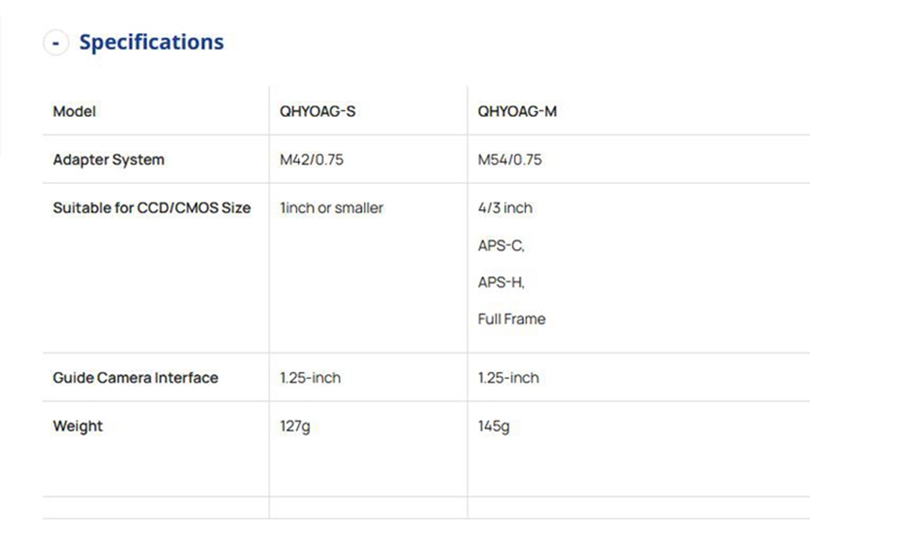Select the Guide Camera Interface label
905x559 pixels.
point(135,378)
